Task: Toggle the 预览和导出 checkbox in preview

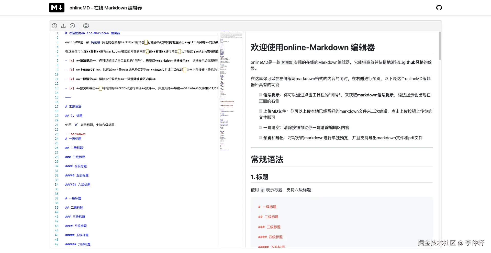Action: pyautogui.click(x=260, y=138)
